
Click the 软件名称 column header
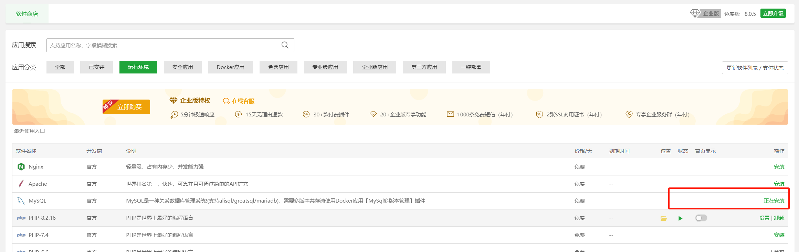point(26,151)
